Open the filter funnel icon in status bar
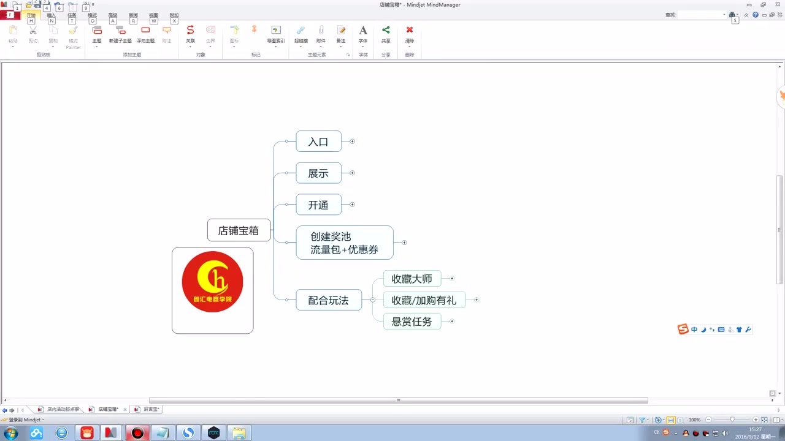The height and width of the screenshot is (441, 785). [642, 420]
